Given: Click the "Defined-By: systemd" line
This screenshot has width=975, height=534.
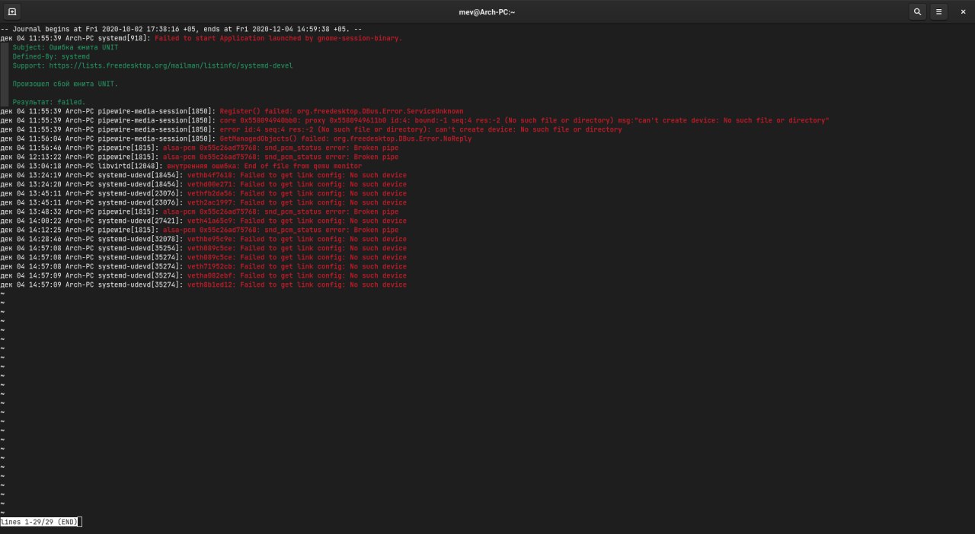Looking at the screenshot, I should (51, 56).
